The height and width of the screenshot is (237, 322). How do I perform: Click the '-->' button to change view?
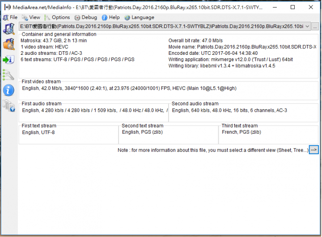[314, 150]
